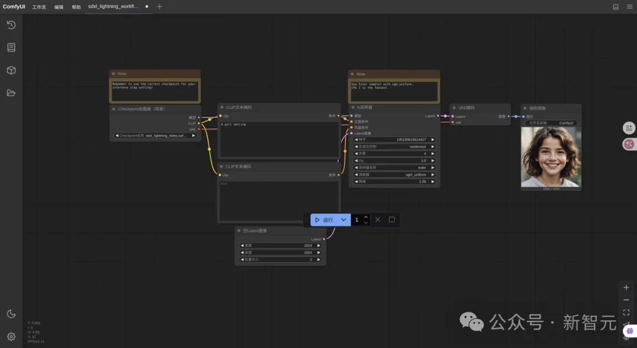637x348 pixels.
Task: Switch to sdxl_lightning_workfl... tab
Action: click(113, 6)
